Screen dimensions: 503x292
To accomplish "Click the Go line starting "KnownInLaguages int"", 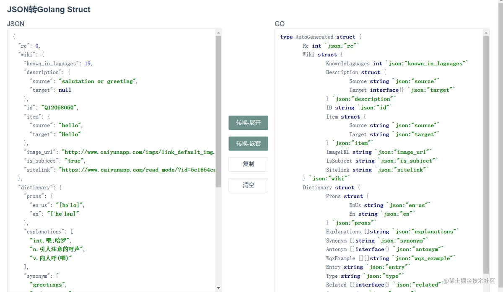I will tap(397, 64).
